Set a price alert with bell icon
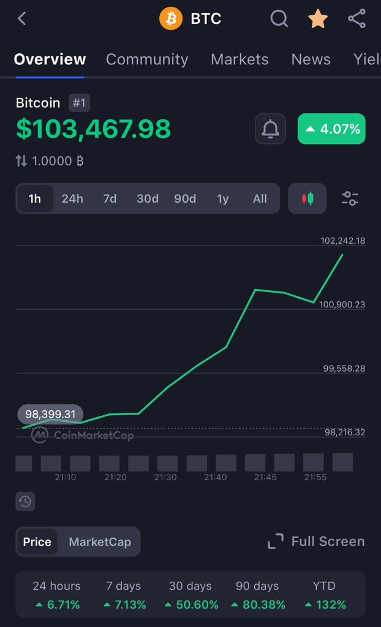This screenshot has width=381, height=627. (x=271, y=129)
